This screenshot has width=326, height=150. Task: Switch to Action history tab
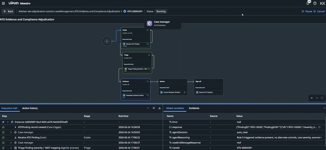point(30,108)
